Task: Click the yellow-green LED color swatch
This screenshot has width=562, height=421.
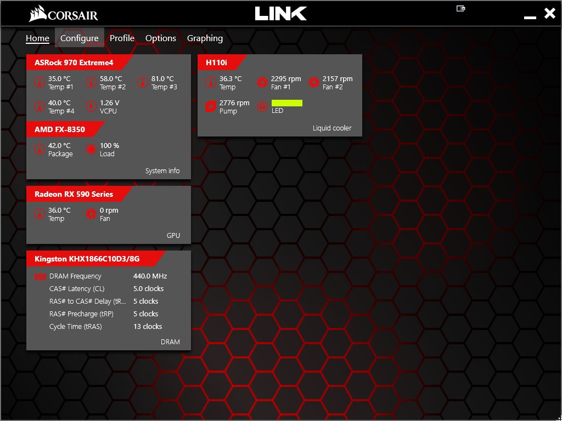Action: click(x=287, y=103)
